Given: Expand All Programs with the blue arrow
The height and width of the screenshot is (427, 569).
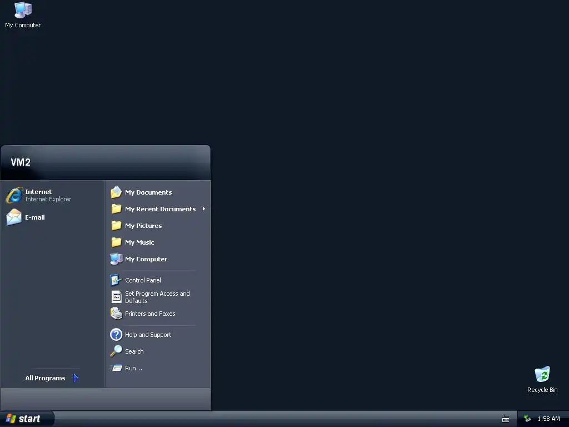Looking at the screenshot, I should (x=76, y=378).
